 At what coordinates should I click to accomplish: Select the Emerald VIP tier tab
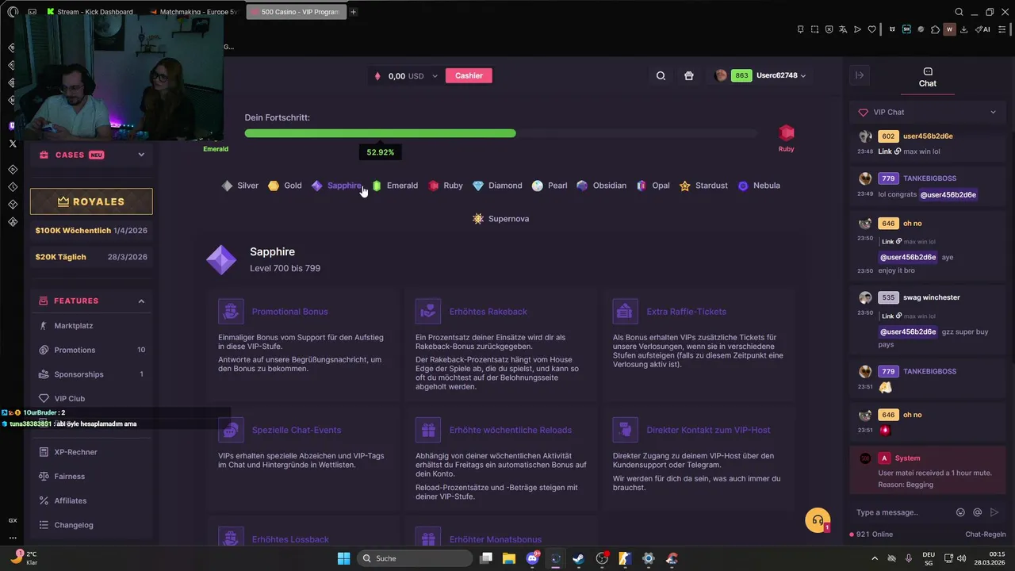(394, 186)
